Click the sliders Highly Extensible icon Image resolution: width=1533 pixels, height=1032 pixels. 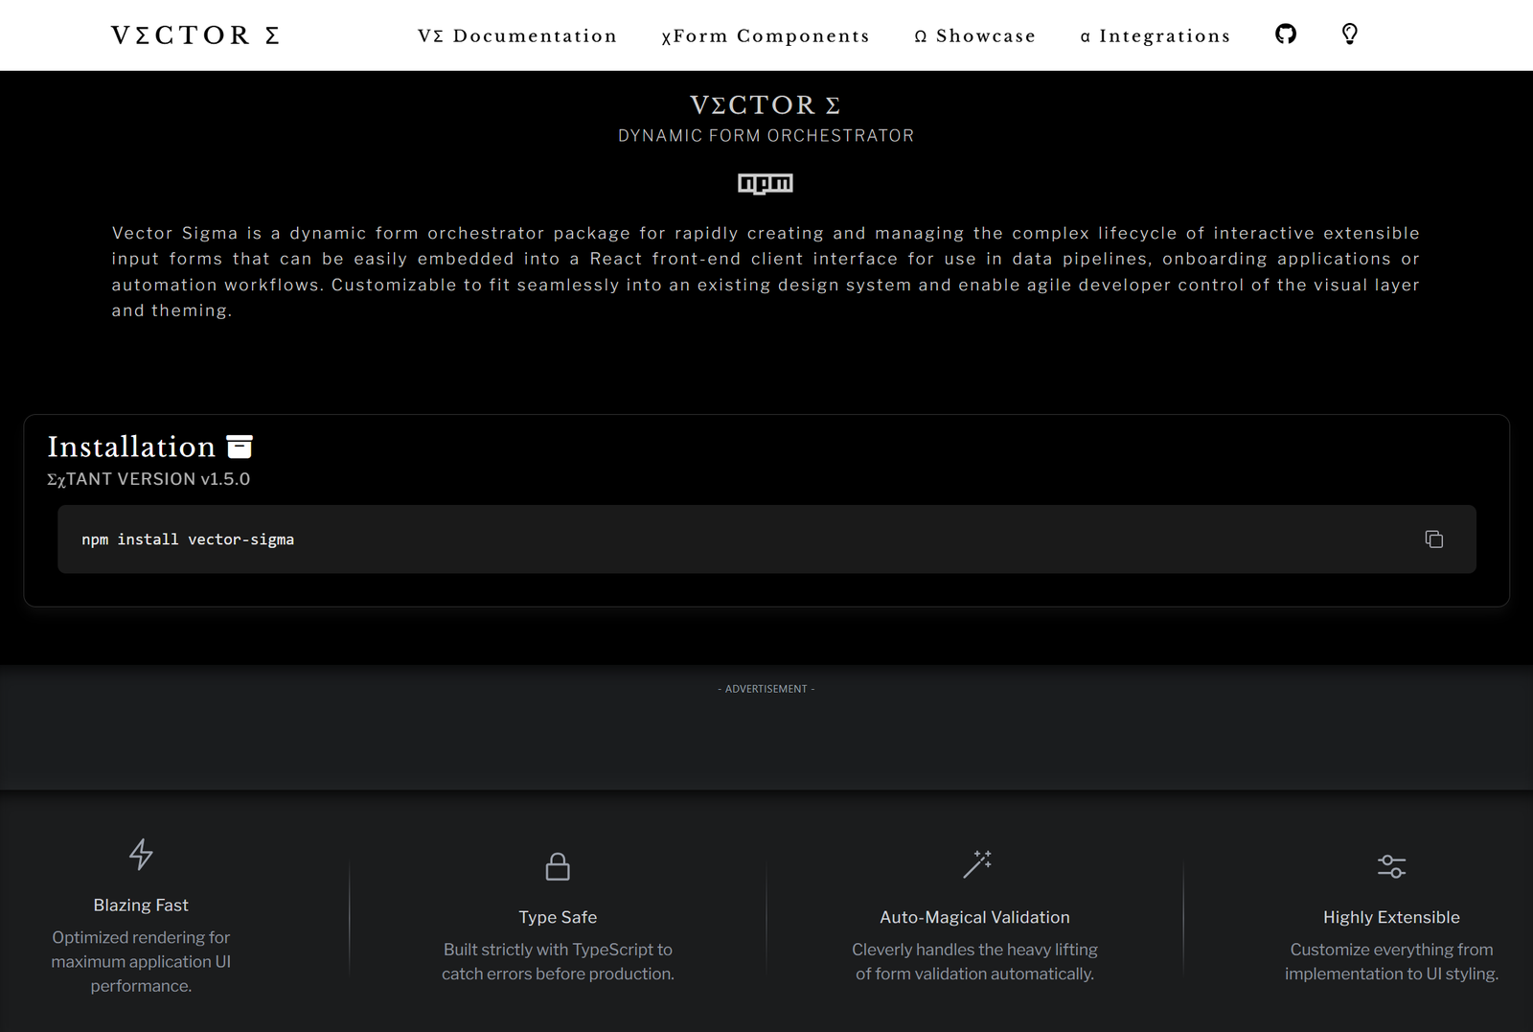pyautogui.click(x=1391, y=866)
